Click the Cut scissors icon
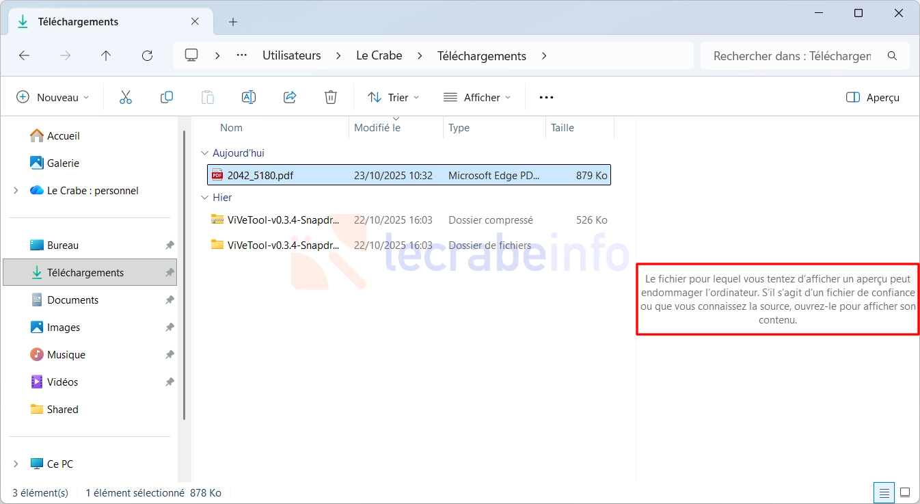The height and width of the screenshot is (504, 920). [125, 97]
